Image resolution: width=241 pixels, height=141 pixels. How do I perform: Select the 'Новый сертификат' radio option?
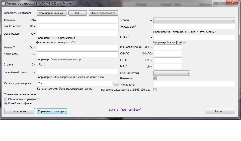coord(6,103)
